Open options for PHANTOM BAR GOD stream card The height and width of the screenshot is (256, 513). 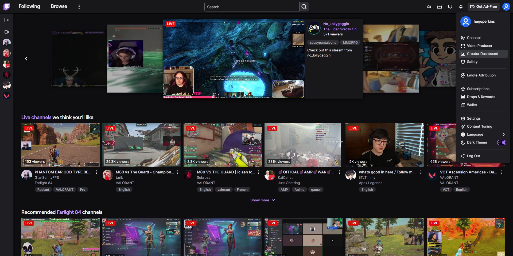click(x=96, y=172)
